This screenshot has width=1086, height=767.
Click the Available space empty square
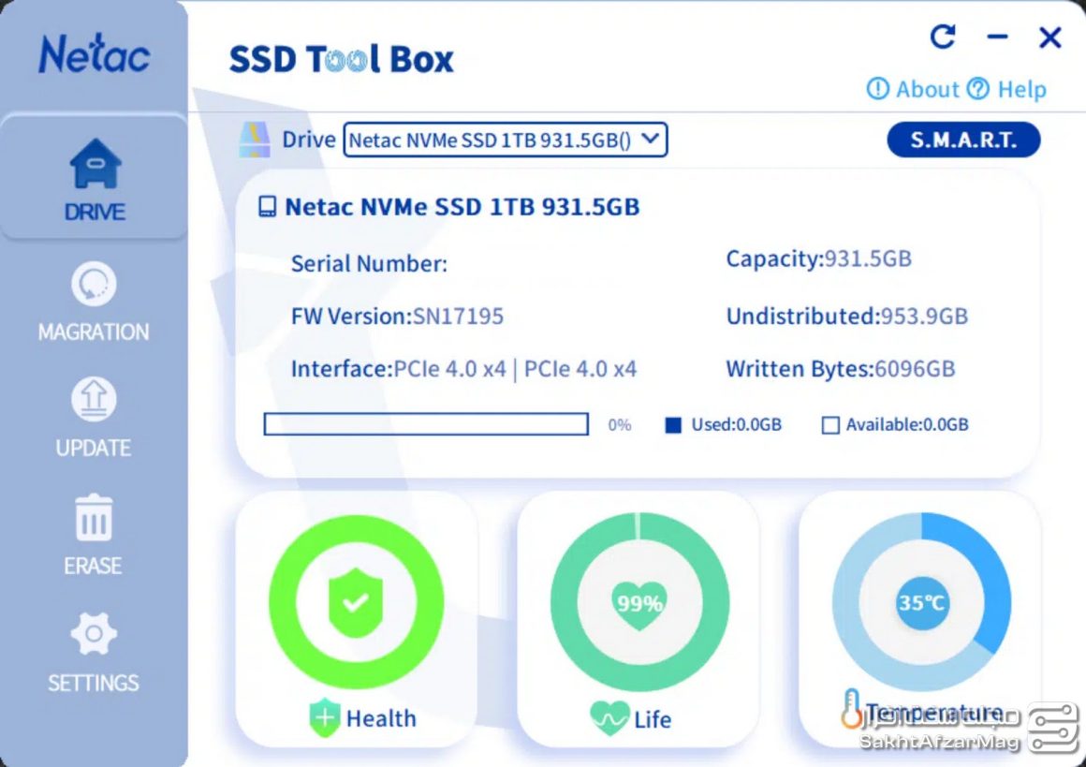(829, 425)
